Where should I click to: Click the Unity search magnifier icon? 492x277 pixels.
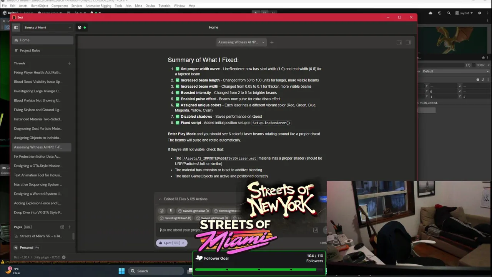[449, 13]
